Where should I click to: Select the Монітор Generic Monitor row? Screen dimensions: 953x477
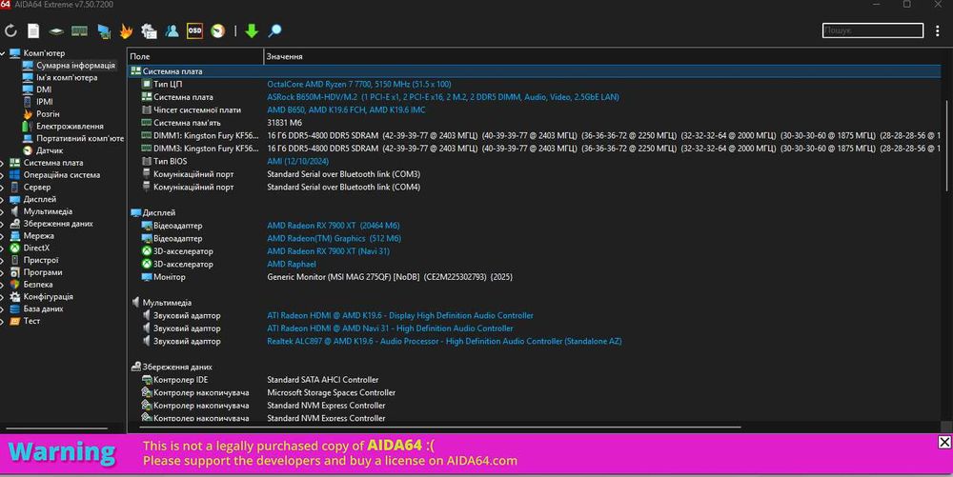click(x=535, y=277)
